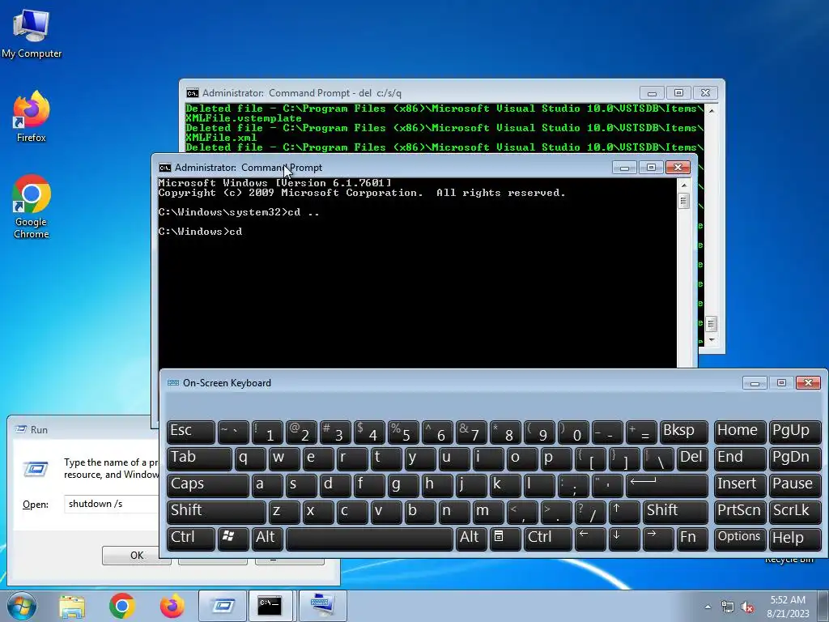
Task: Click the context menu key on keyboard
Action: point(505,539)
